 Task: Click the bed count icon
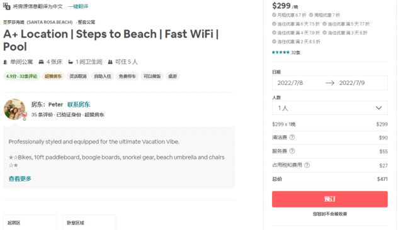(x=41, y=62)
